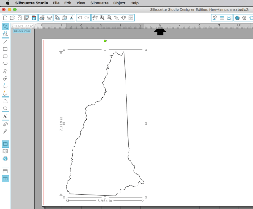Click the Save disk icon

27,18
